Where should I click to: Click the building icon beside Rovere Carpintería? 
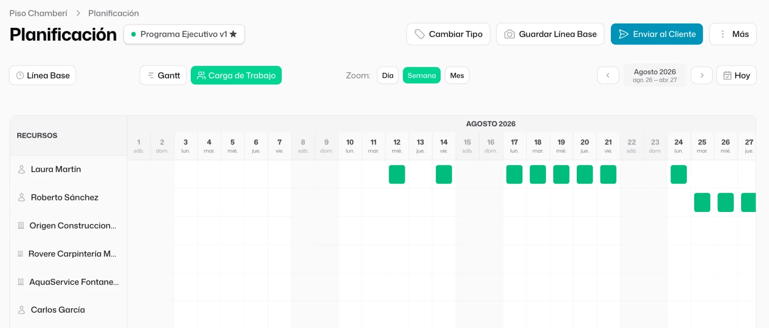point(20,254)
